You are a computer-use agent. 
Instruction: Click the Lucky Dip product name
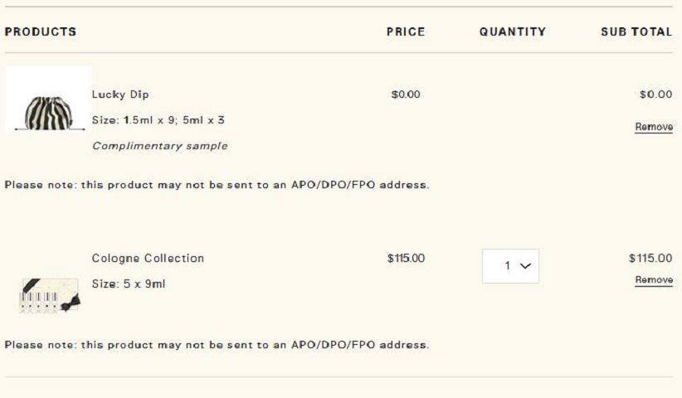[x=120, y=95]
